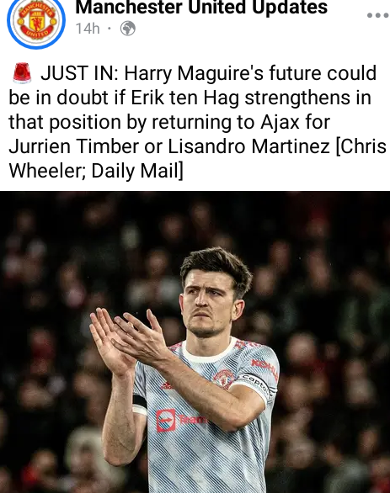This screenshot has height=493, width=390.
Task: Click the 14h post timestamp
Action: [x=88, y=29]
